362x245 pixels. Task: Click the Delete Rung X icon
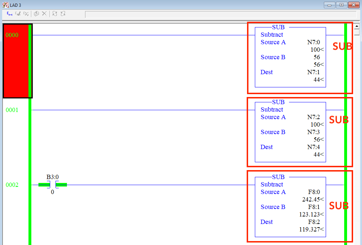point(44,14)
